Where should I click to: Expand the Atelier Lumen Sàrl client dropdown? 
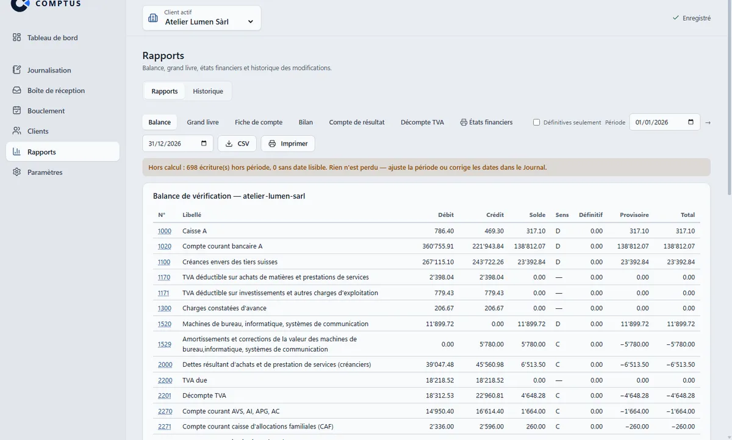pyautogui.click(x=202, y=18)
